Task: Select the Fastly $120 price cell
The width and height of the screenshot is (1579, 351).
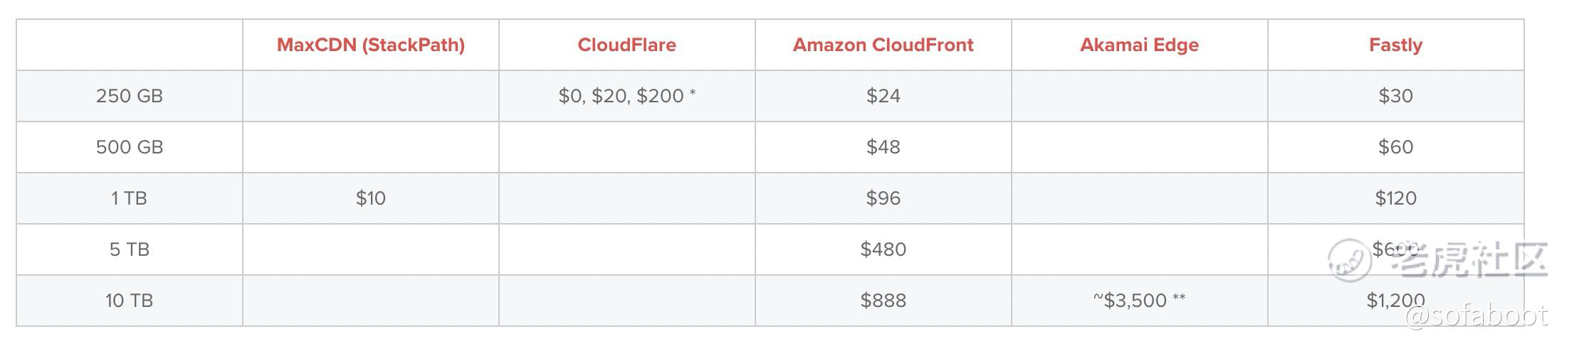Action: pyautogui.click(x=1395, y=198)
